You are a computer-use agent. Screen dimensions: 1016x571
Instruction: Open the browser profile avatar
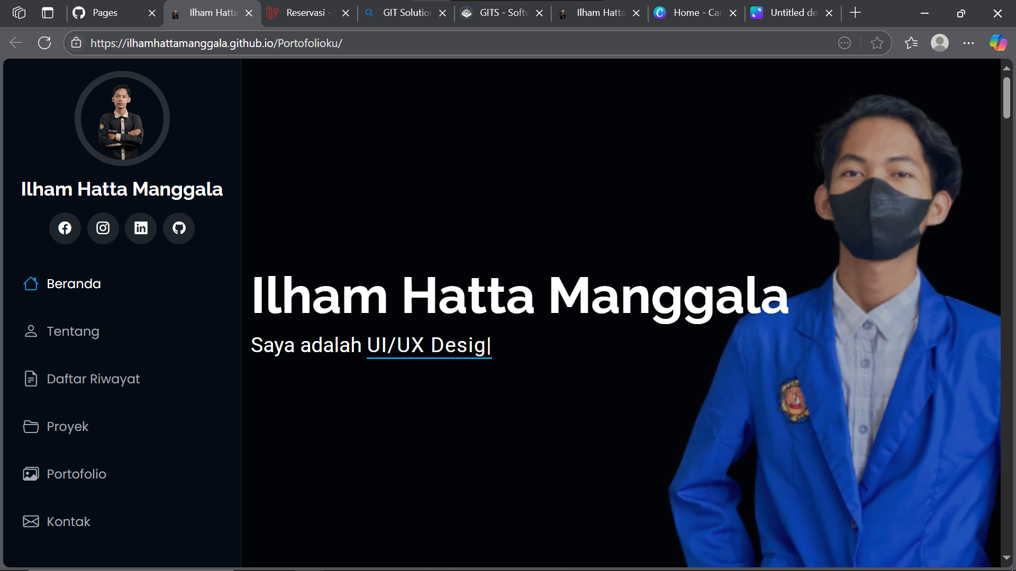[940, 43]
